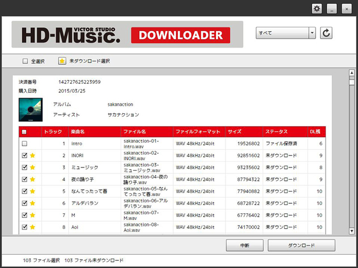
Task: Click the star in the アルデバラン row
Action: [x=32, y=203]
